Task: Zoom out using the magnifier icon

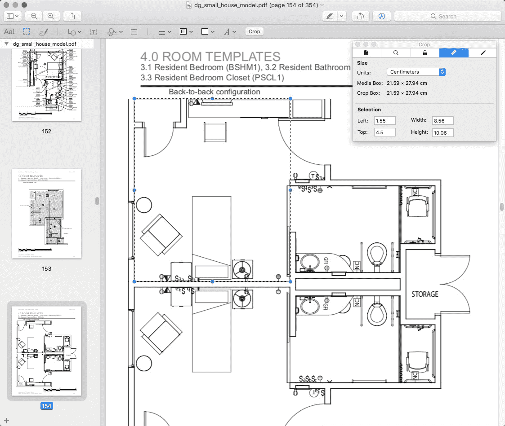Action: [x=33, y=16]
